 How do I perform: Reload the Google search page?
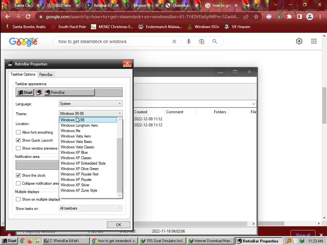coord(28,17)
